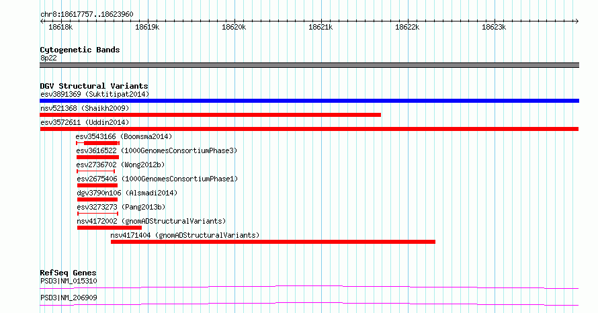Click the 18619k ruler tick label
This screenshot has height=313, width=598.
147,27
